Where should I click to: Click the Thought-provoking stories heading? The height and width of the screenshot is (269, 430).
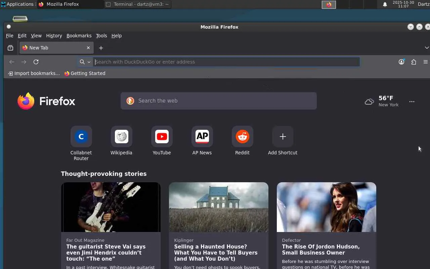tap(104, 174)
